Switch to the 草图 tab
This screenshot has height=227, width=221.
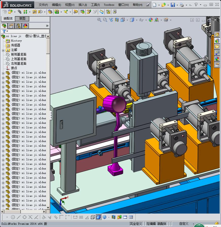[x=22, y=19]
